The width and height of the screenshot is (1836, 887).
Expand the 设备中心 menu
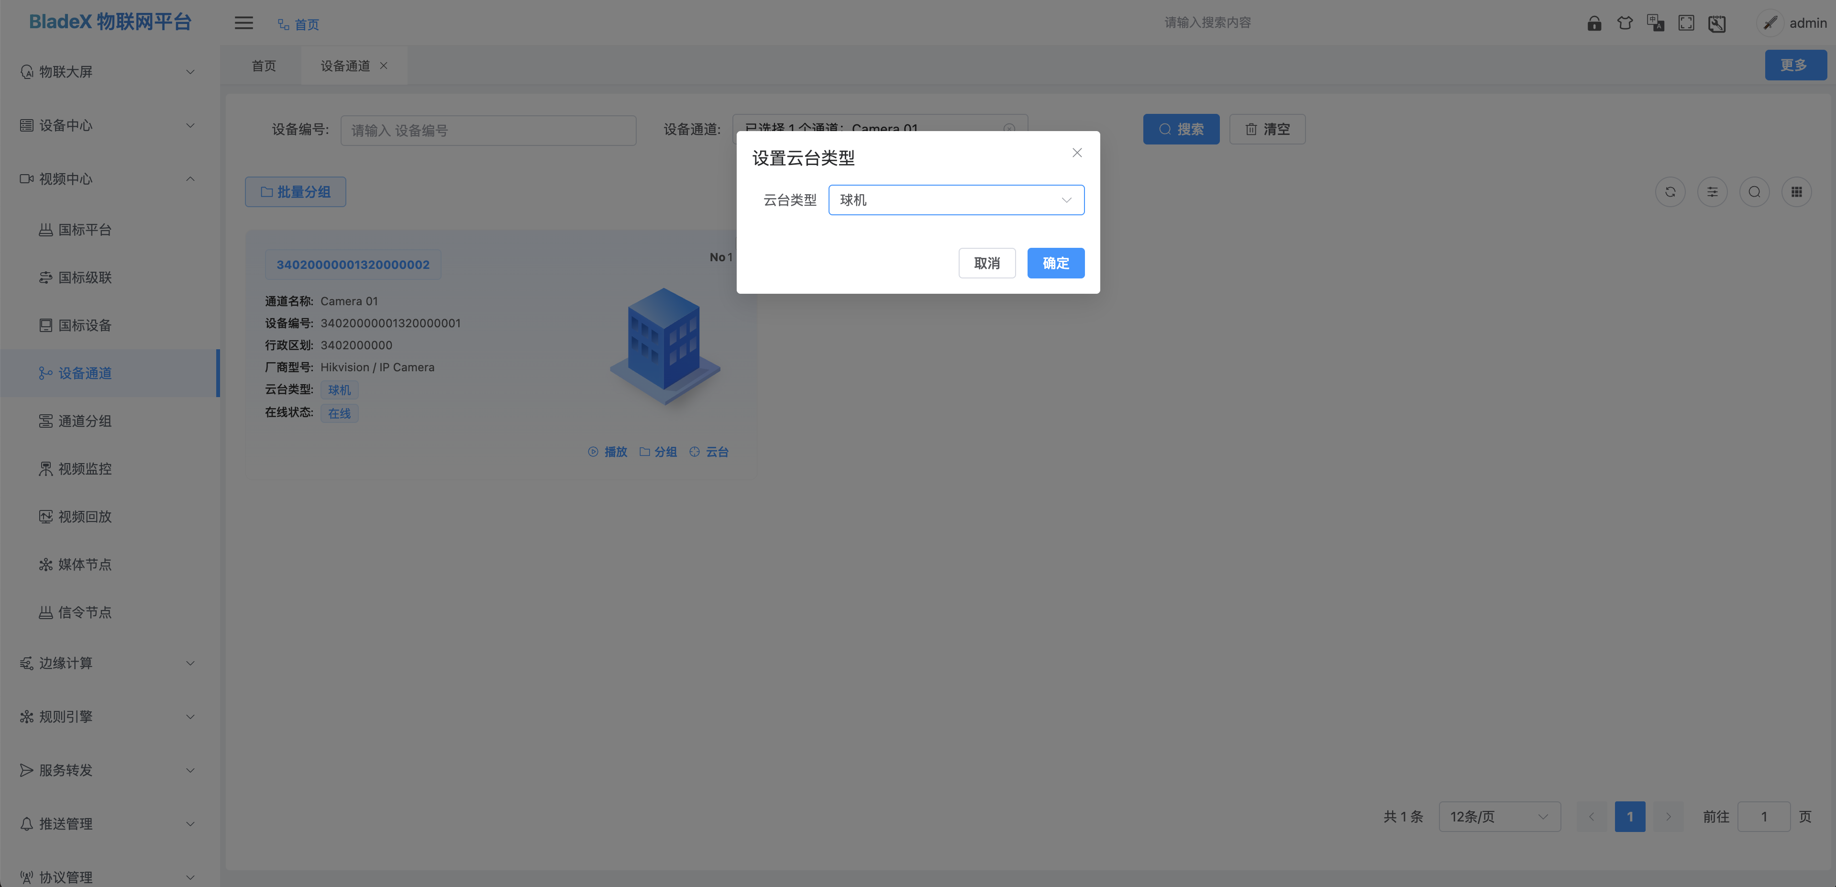click(x=110, y=125)
